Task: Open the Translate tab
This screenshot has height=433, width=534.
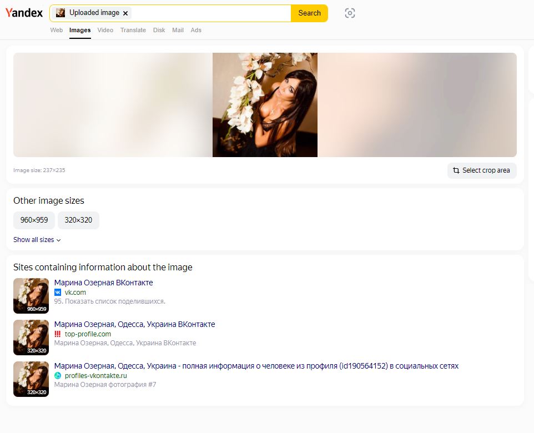Action: (x=133, y=30)
